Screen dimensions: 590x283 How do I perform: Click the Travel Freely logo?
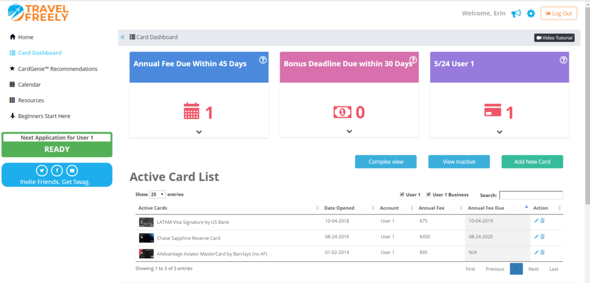38,12
